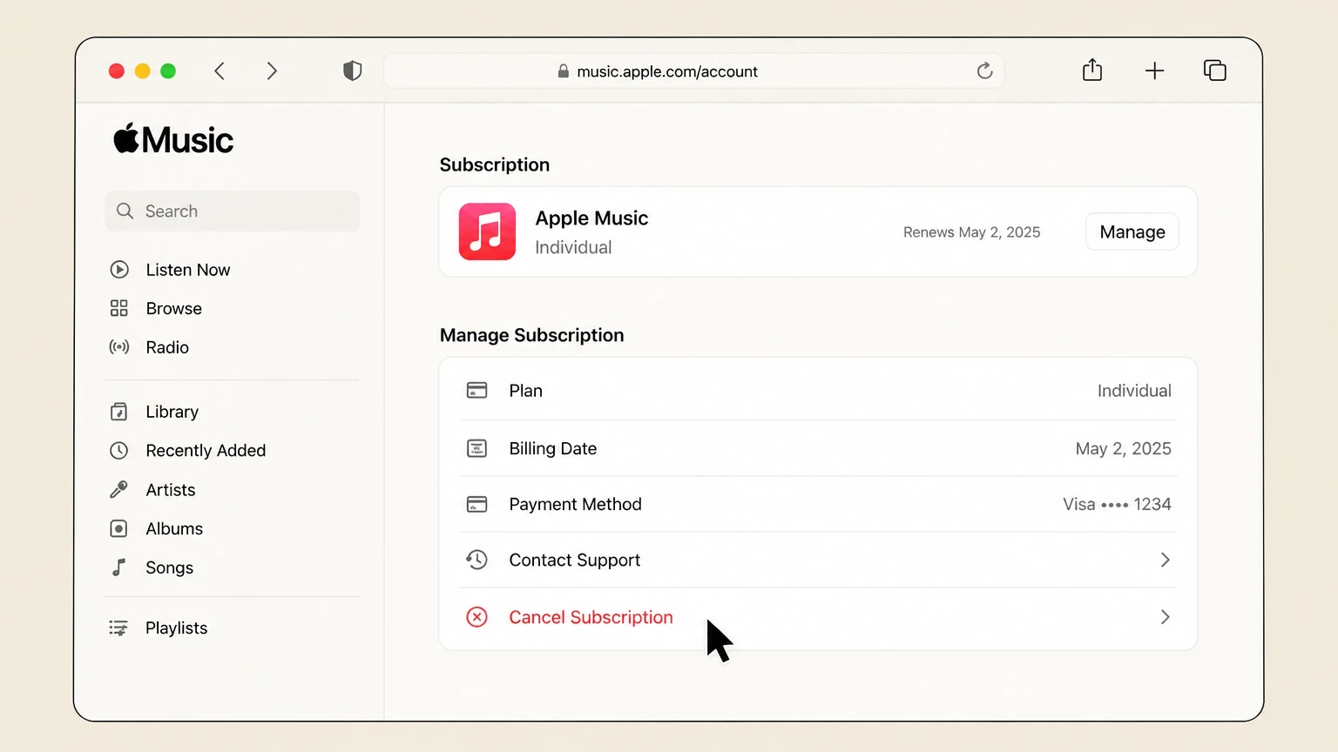Click the Artists microphone icon
Viewport: 1338px width, 752px height.
click(x=119, y=490)
